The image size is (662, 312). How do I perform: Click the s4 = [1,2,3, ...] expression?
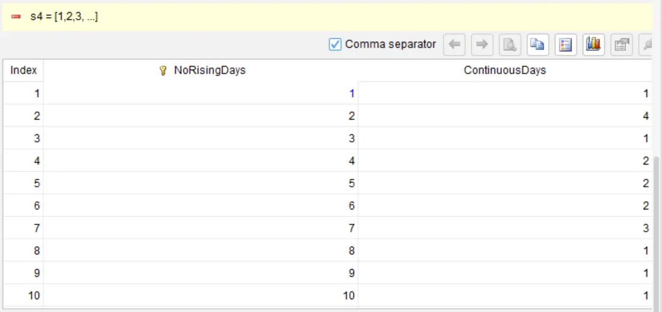(64, 17)
